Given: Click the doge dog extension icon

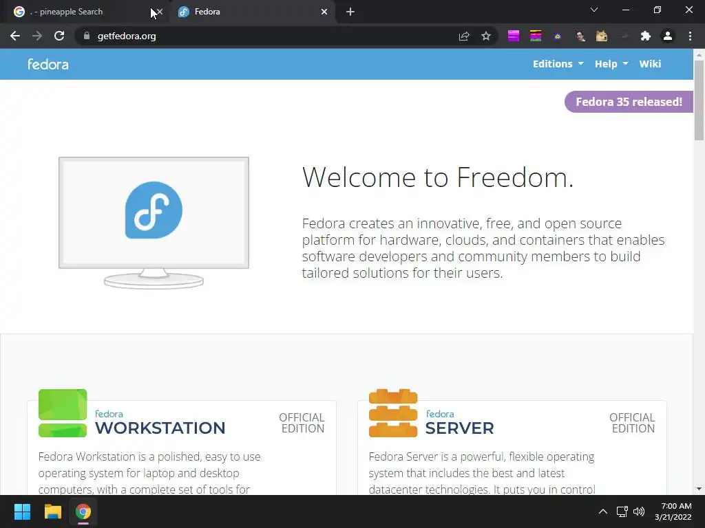Looking at the screenshot, I should coord(602,36).
